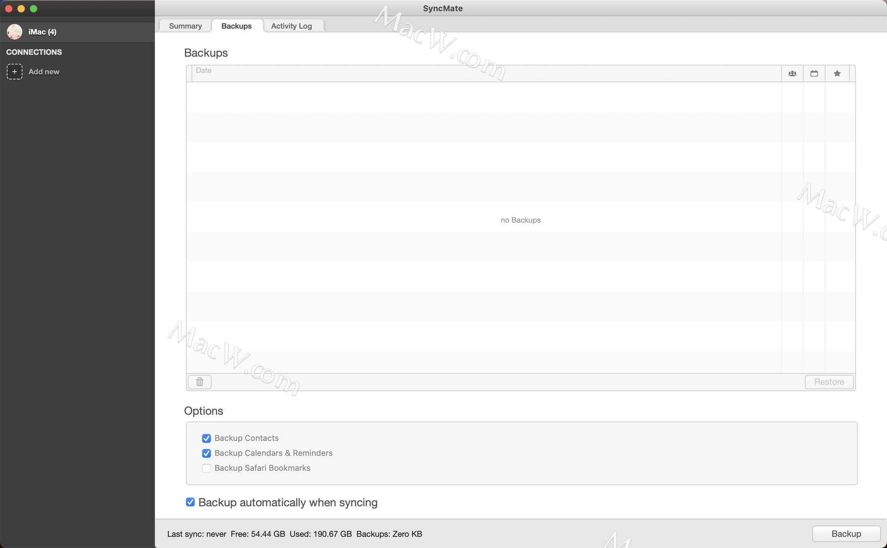The image size is (887, 548).
Task: Click the Backup button
Action: click(x=846, y=534)
